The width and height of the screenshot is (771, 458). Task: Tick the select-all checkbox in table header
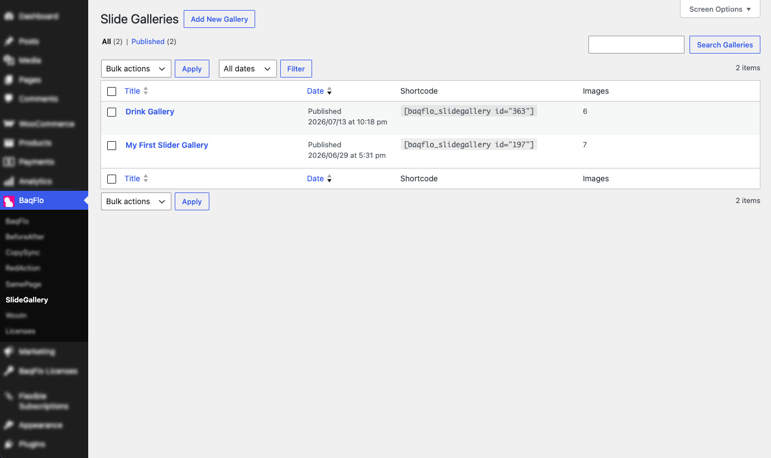point(112,91)
